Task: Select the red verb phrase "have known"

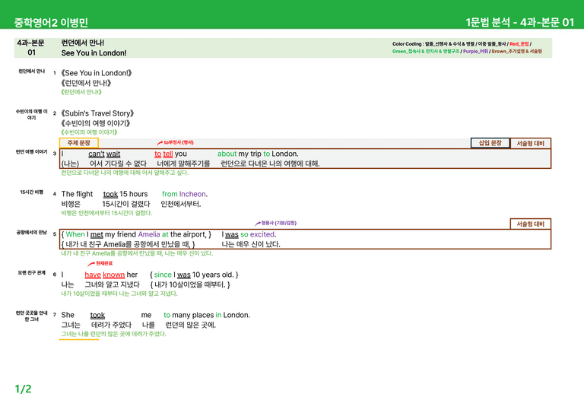Action: [x=105, y=275]
